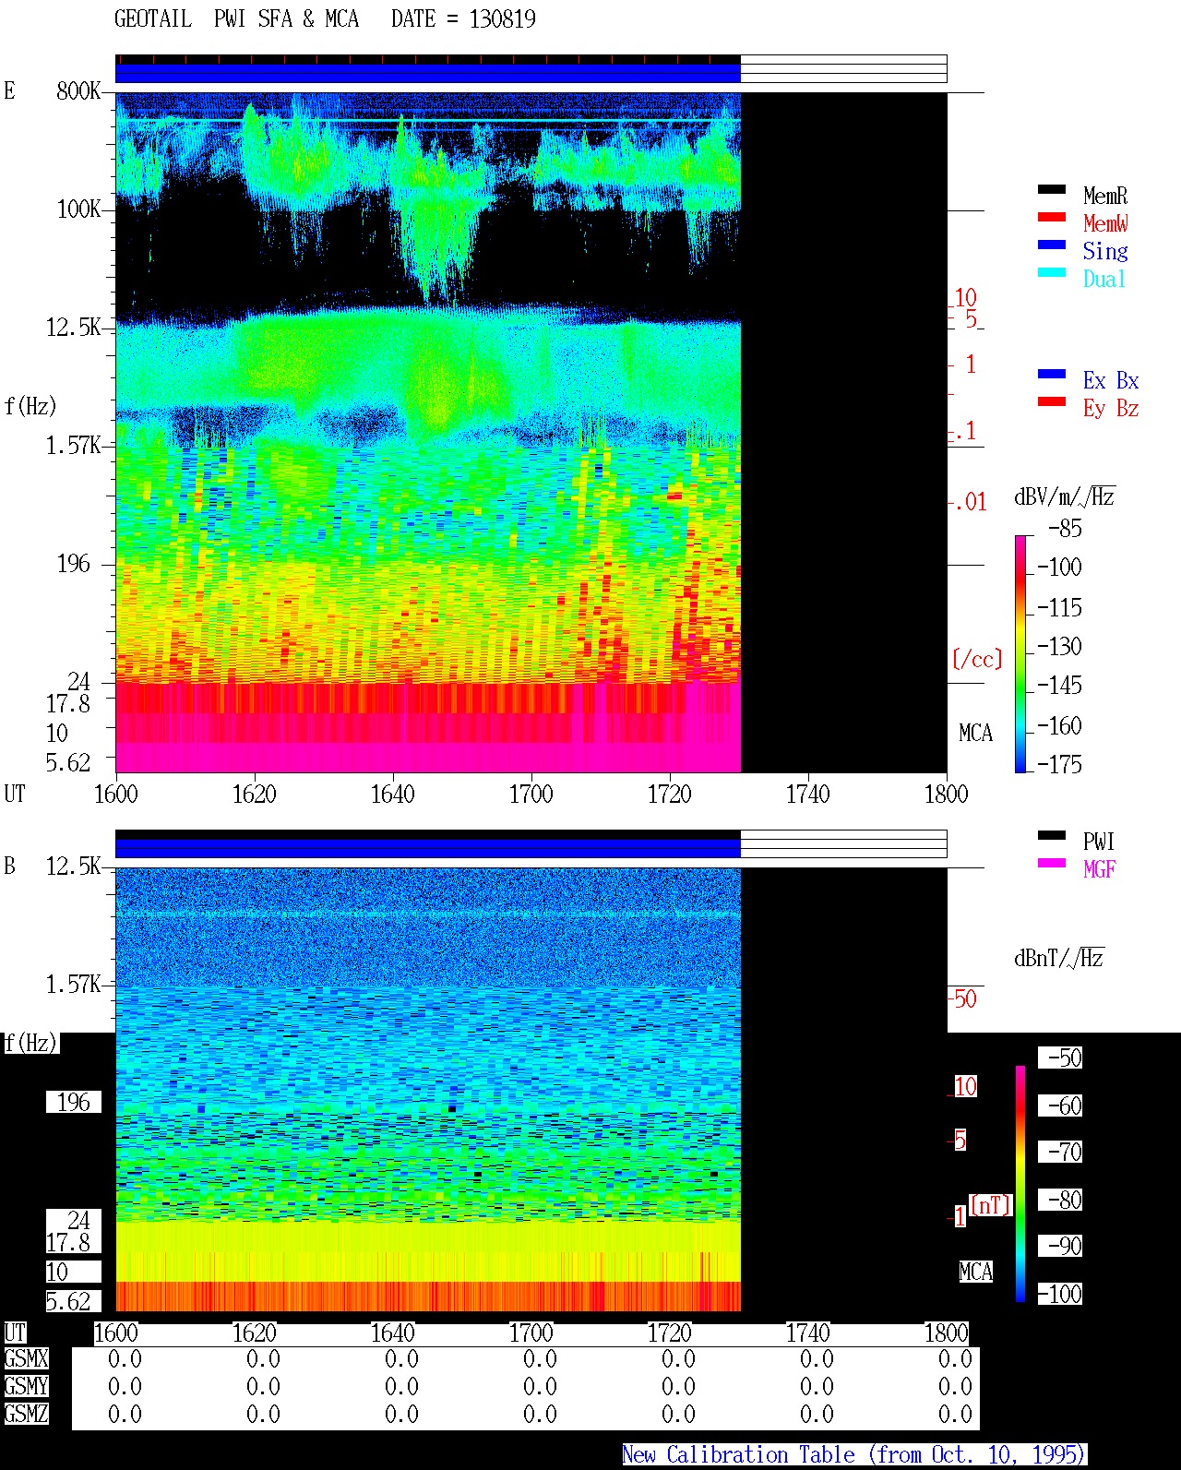Click the magenta MGF legend swatch
The width and height of the screenshot is (1181, 1470).
(1052, 864)
